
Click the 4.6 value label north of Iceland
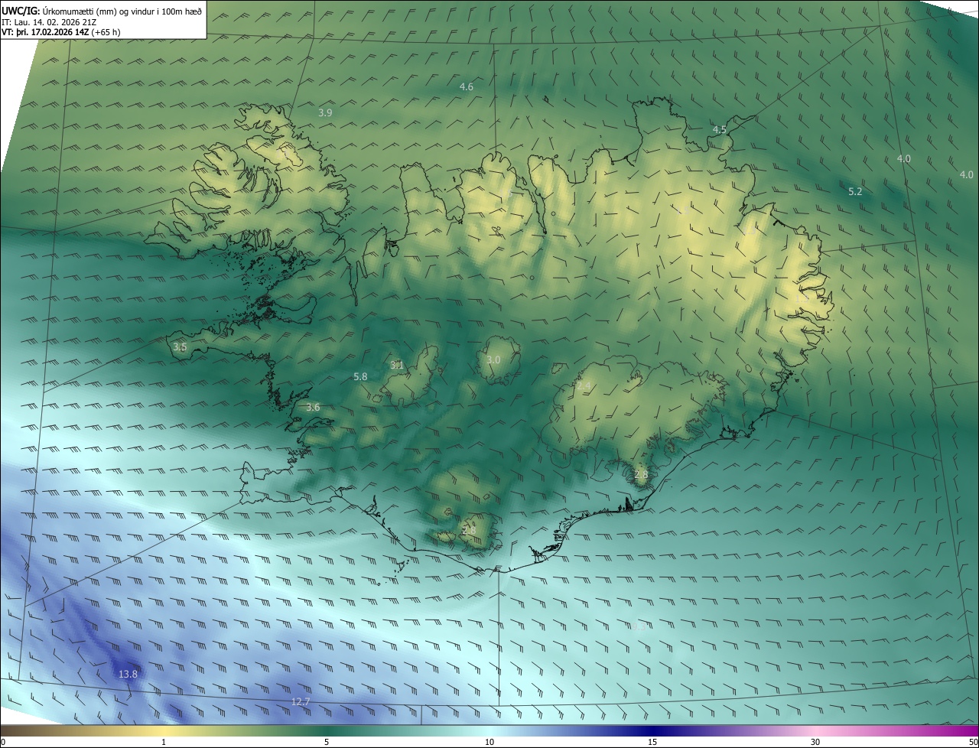pyautogui.click(x=466, y=87)
